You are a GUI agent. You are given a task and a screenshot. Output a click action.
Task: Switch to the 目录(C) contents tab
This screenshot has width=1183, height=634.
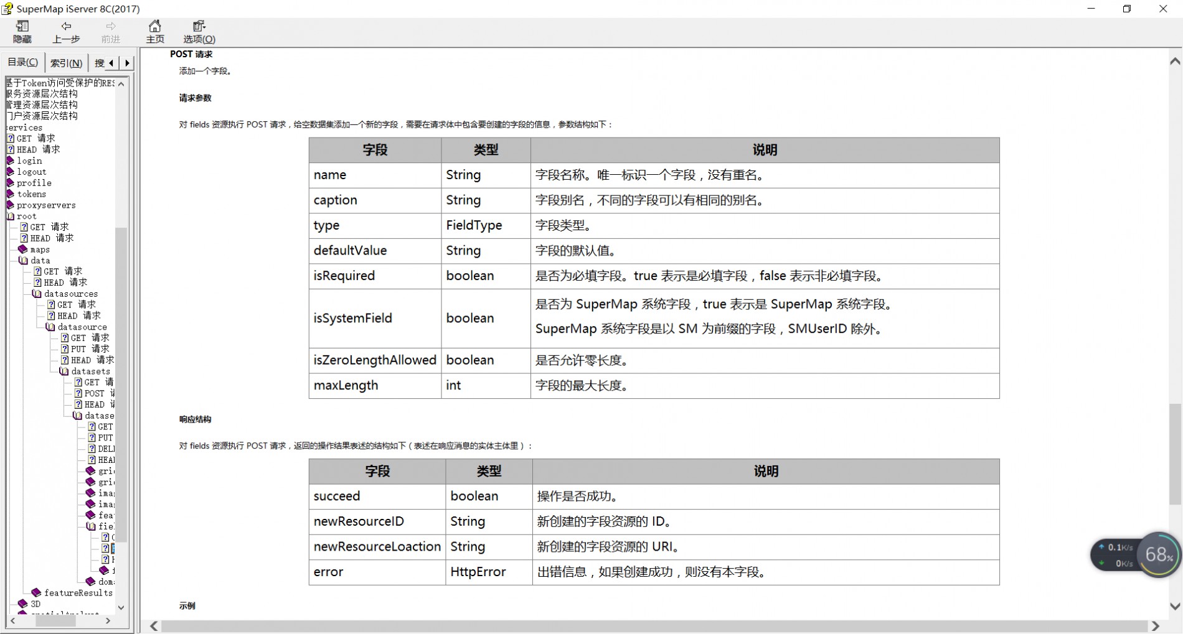[23, 62]
